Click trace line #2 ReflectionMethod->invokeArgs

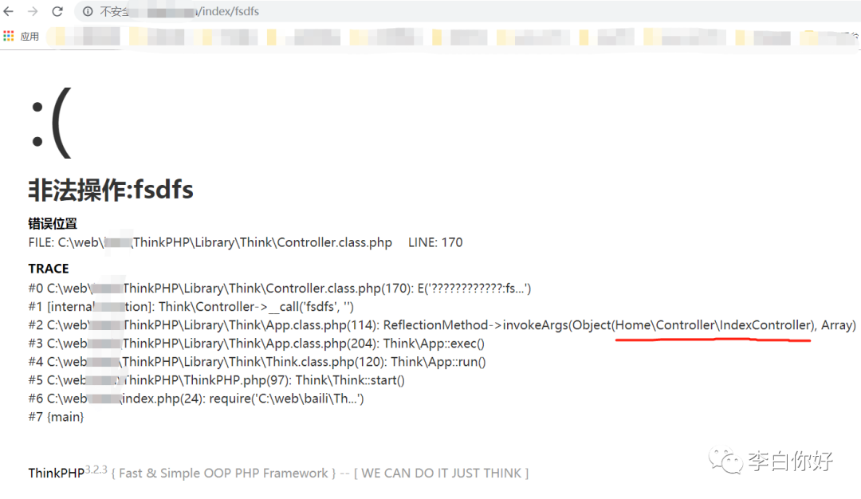442,325
